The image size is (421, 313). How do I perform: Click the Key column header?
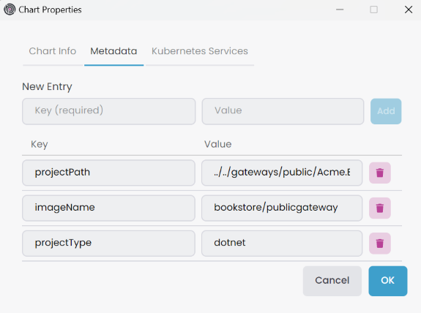(40, 144)
